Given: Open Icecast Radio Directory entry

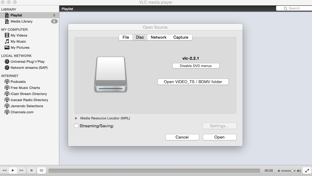Looking at the screenshot, I should (29, 100).
